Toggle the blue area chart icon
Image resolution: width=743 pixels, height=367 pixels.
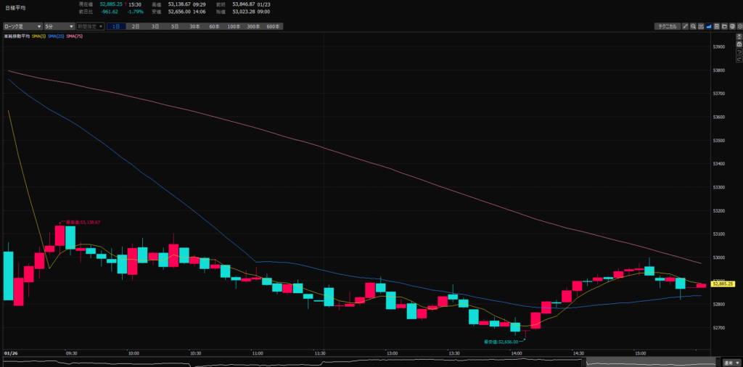point(708,26)
